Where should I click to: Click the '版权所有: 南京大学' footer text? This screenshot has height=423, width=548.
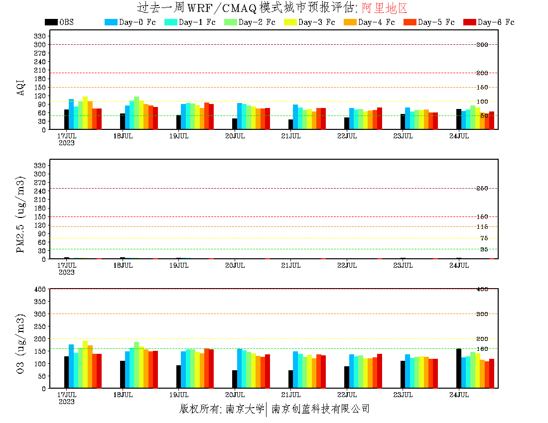(222, 409)
